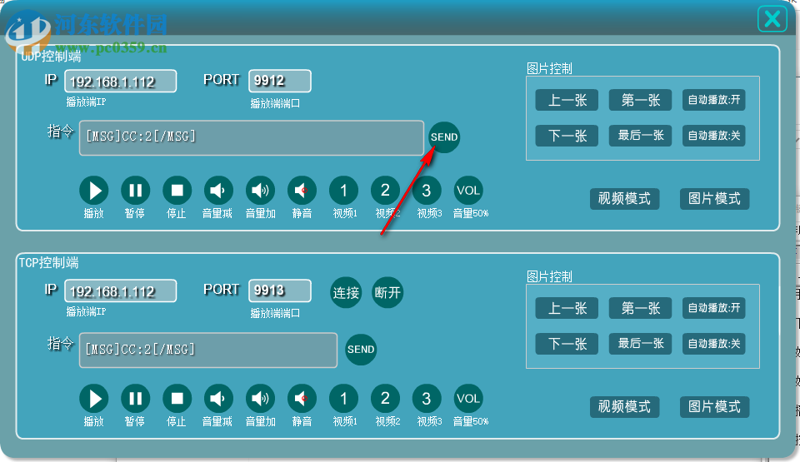The height and width of the screenshot is (462, 800).
Task: Switch to picture mode (图片模式) in UDP panel
Action: (x=714, y=199)
